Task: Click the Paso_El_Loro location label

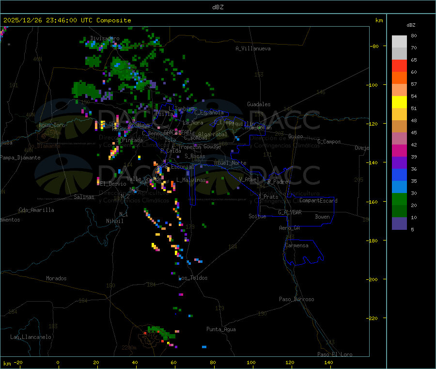Action: [335, 354]
